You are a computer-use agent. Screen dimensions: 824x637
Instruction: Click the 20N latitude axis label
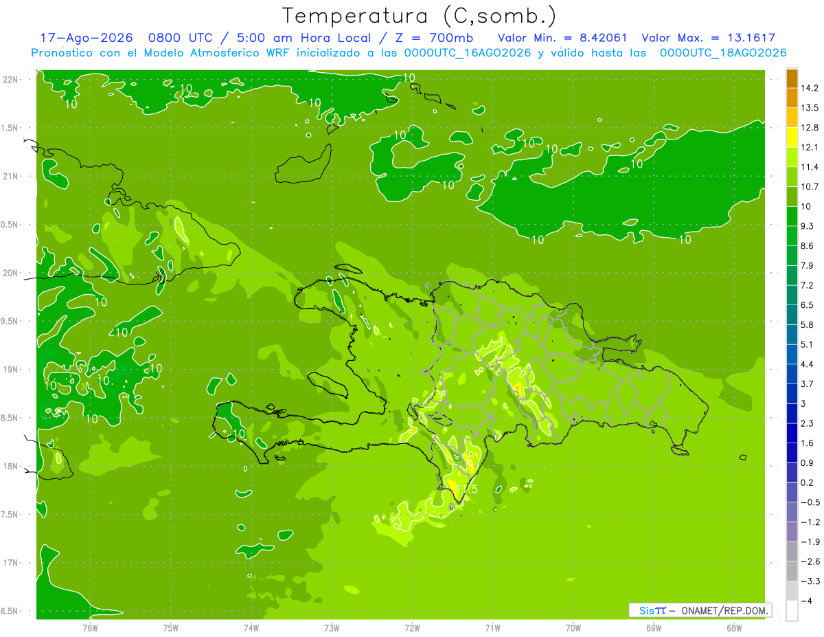point(10,273)
